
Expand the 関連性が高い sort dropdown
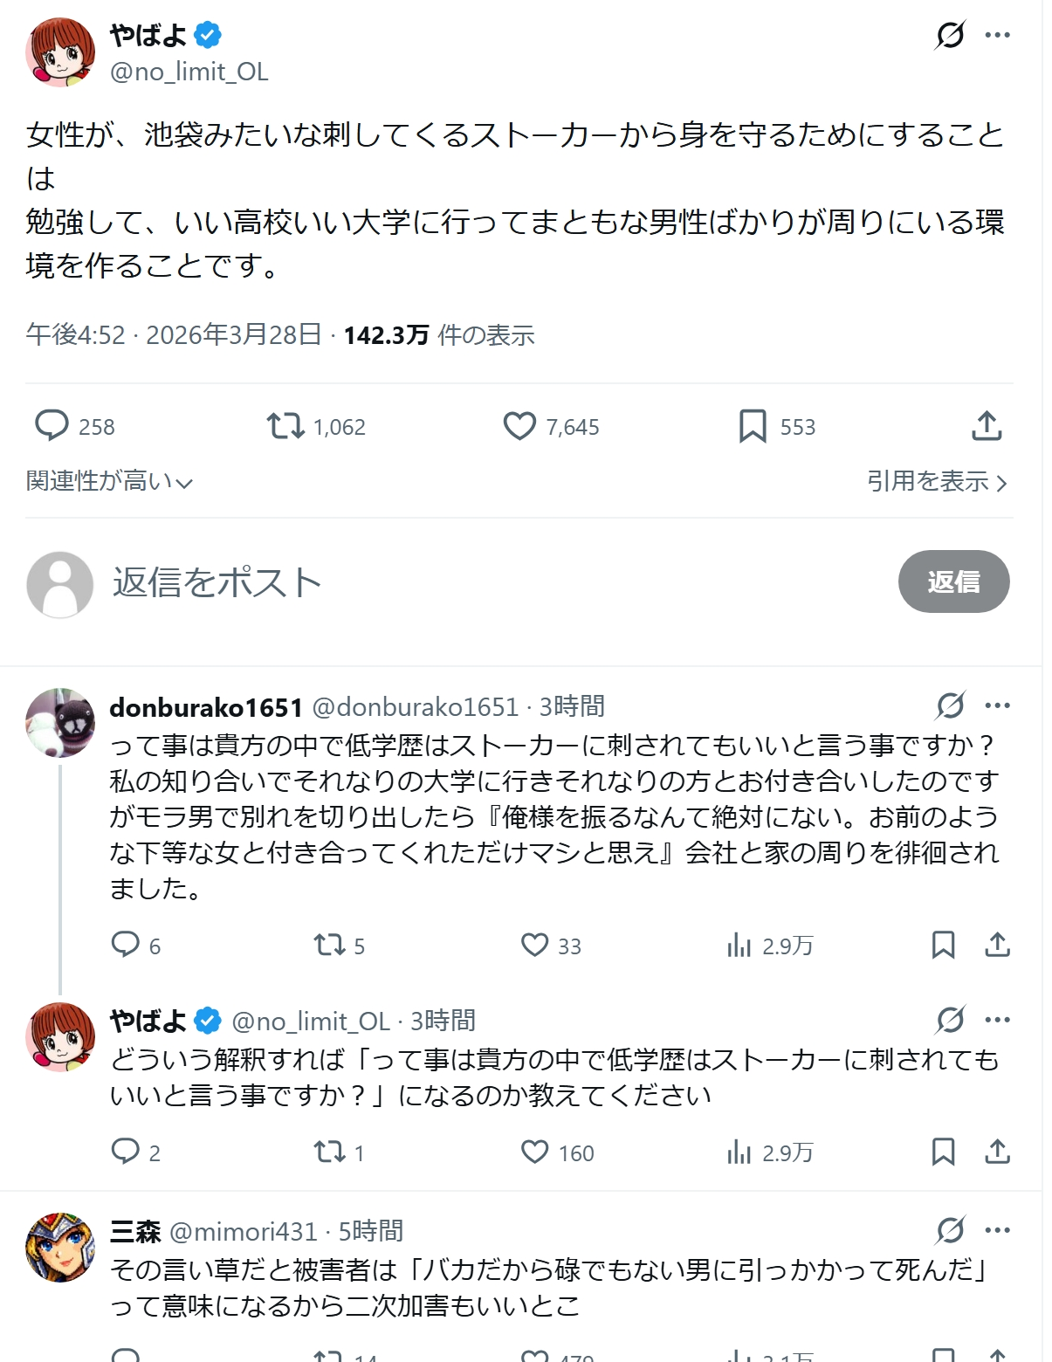[109, 481]
